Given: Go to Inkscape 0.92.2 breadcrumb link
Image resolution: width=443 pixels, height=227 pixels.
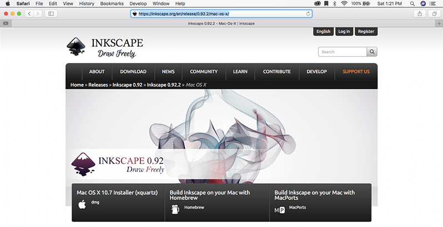Looking at the screenshot, I should 164,85.
